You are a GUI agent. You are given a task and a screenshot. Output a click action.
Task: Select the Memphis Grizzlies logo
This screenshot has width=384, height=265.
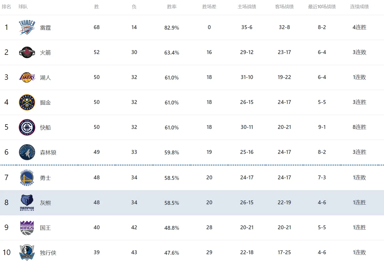27,203
